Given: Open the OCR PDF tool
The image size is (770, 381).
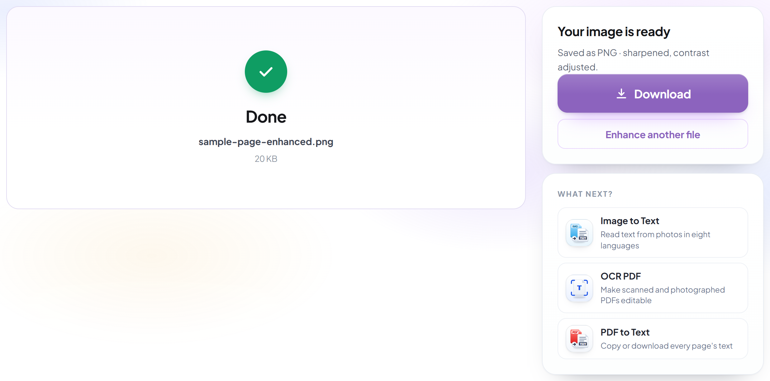Looking at the screenshot, I should tap(653, 288).
